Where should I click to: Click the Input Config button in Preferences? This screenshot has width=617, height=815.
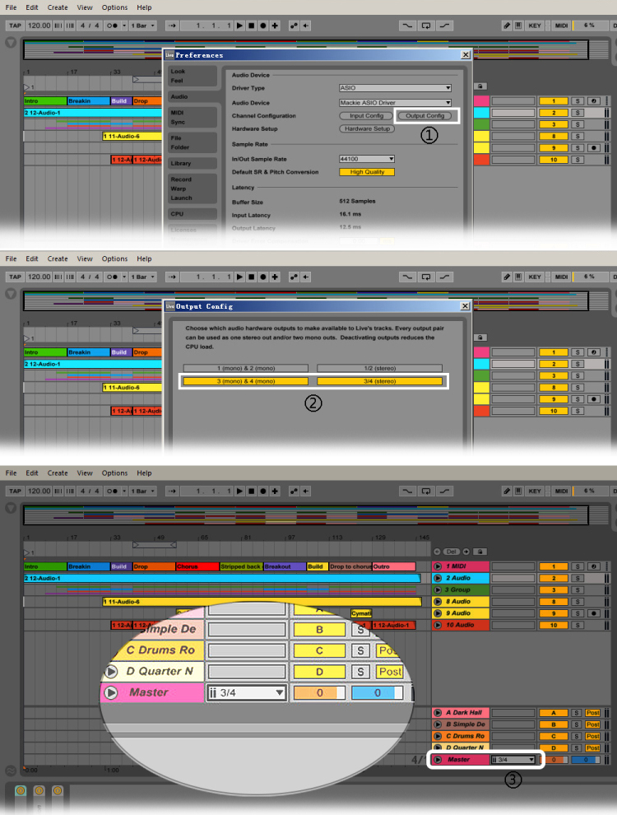366,116
